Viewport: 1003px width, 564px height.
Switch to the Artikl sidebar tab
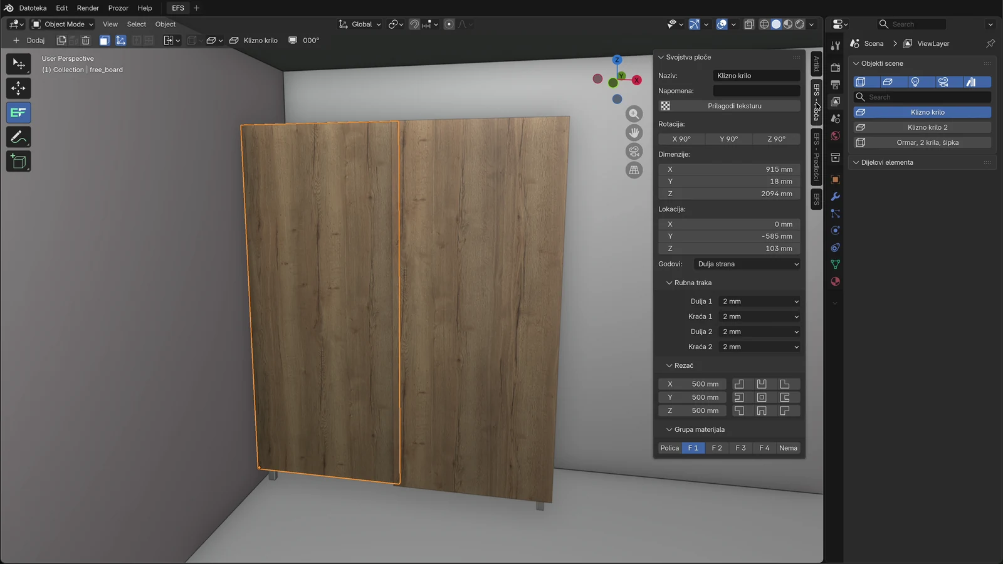[x=816, y=64]
